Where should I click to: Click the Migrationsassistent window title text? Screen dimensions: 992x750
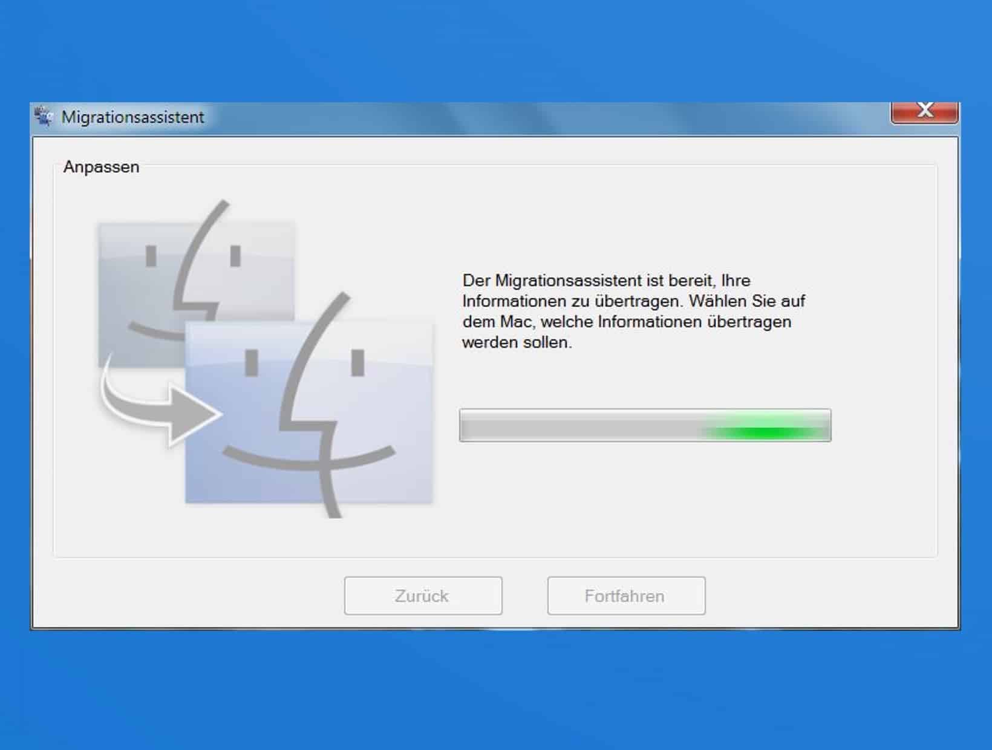pos(132,117)
